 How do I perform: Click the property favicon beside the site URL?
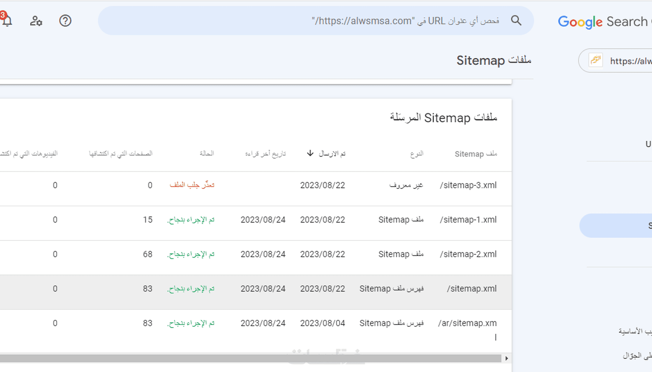596,60
